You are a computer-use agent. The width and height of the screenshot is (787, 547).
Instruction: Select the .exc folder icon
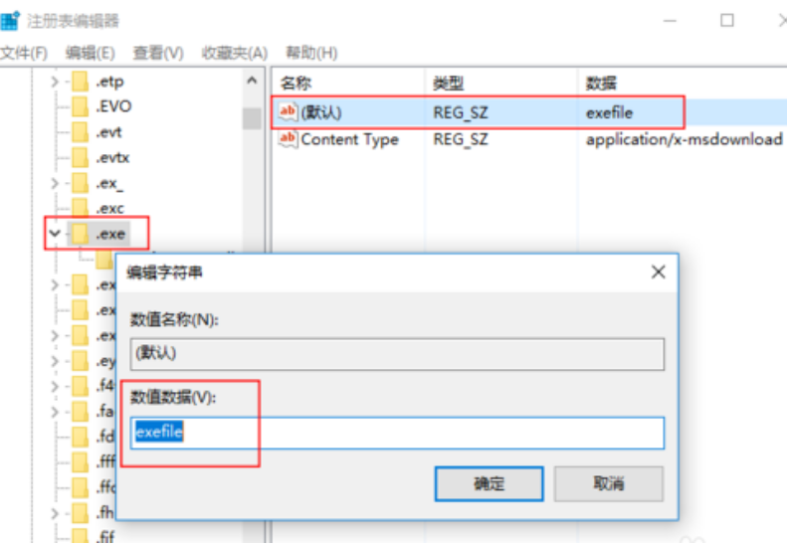click(81, 208)
